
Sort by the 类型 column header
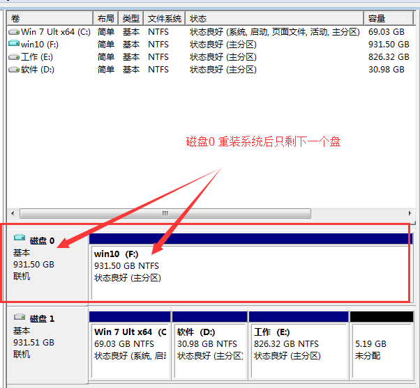131,18
